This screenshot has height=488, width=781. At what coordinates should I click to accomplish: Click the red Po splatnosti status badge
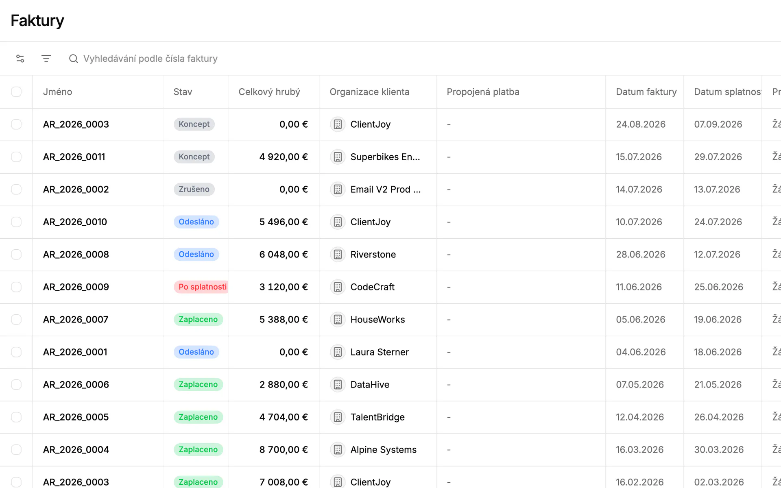point(201,287)
